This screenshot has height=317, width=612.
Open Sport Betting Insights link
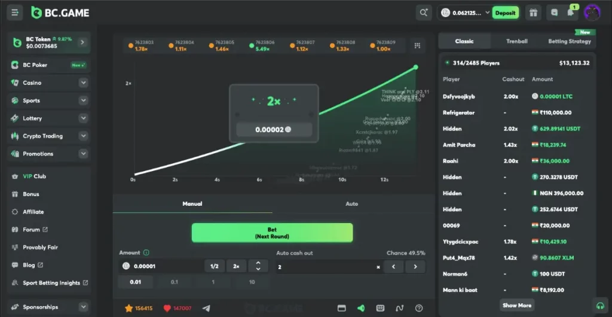tap(56, 283)
